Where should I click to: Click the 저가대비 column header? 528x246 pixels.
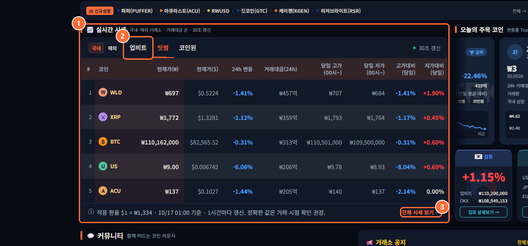pyautogui.click(x=434, y=69)
